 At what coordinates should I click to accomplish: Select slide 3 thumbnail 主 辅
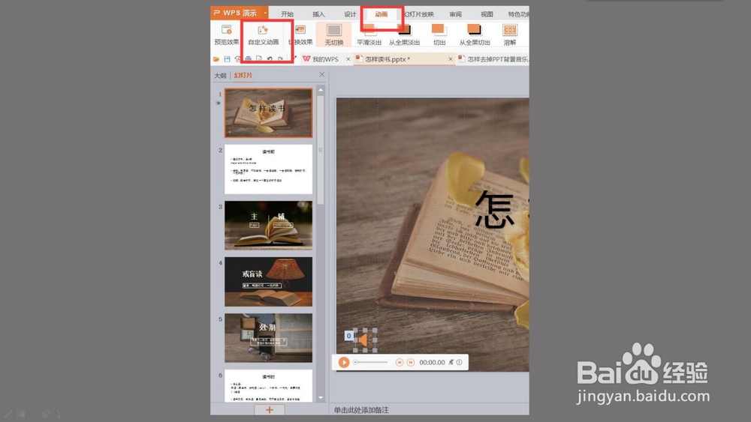[x=268, y=225]
